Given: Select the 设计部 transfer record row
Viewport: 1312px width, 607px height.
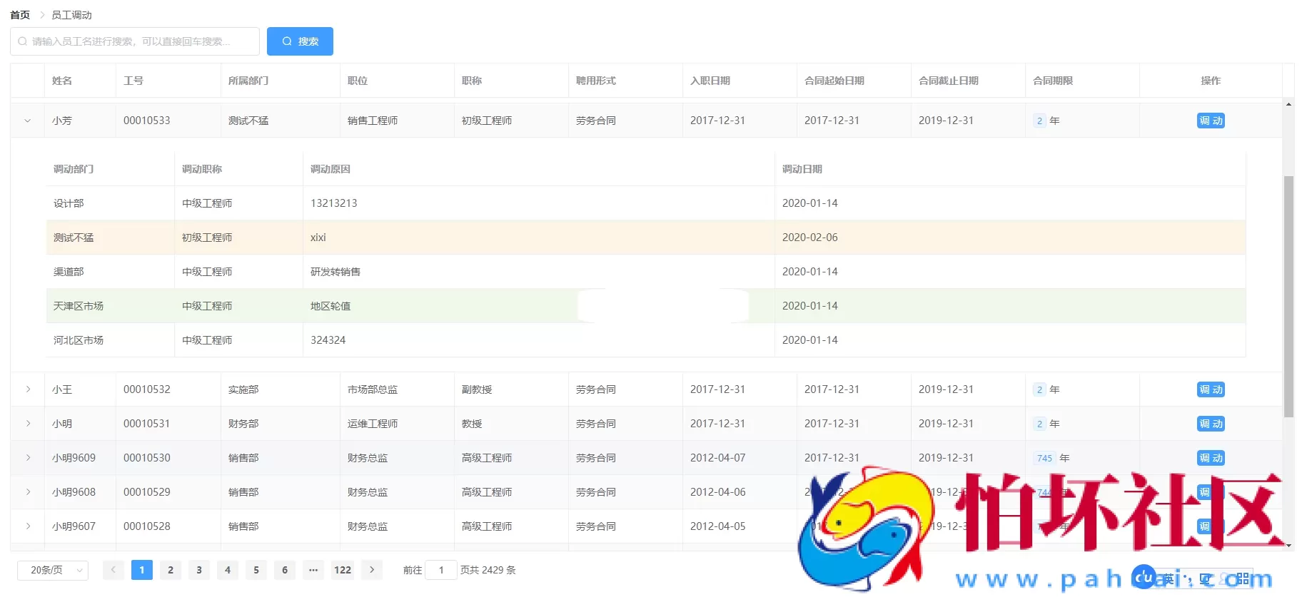Looking at the screenshot, I should [646, 203].
